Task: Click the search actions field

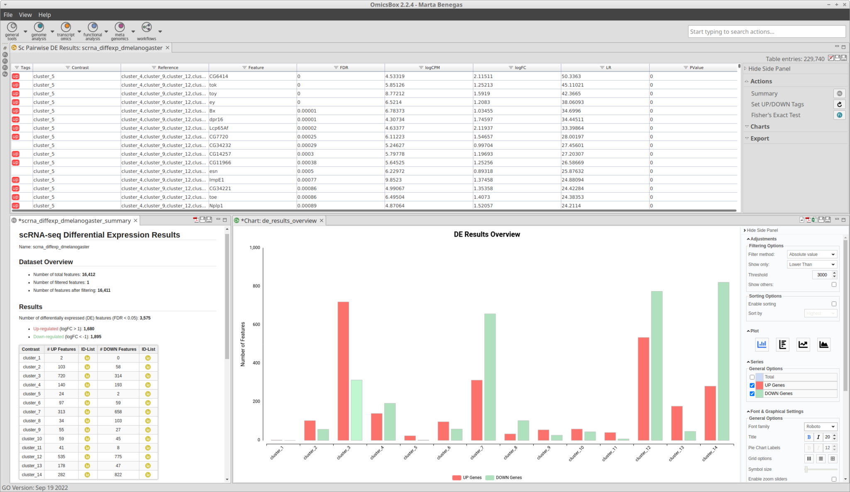Action: point(767,31)
